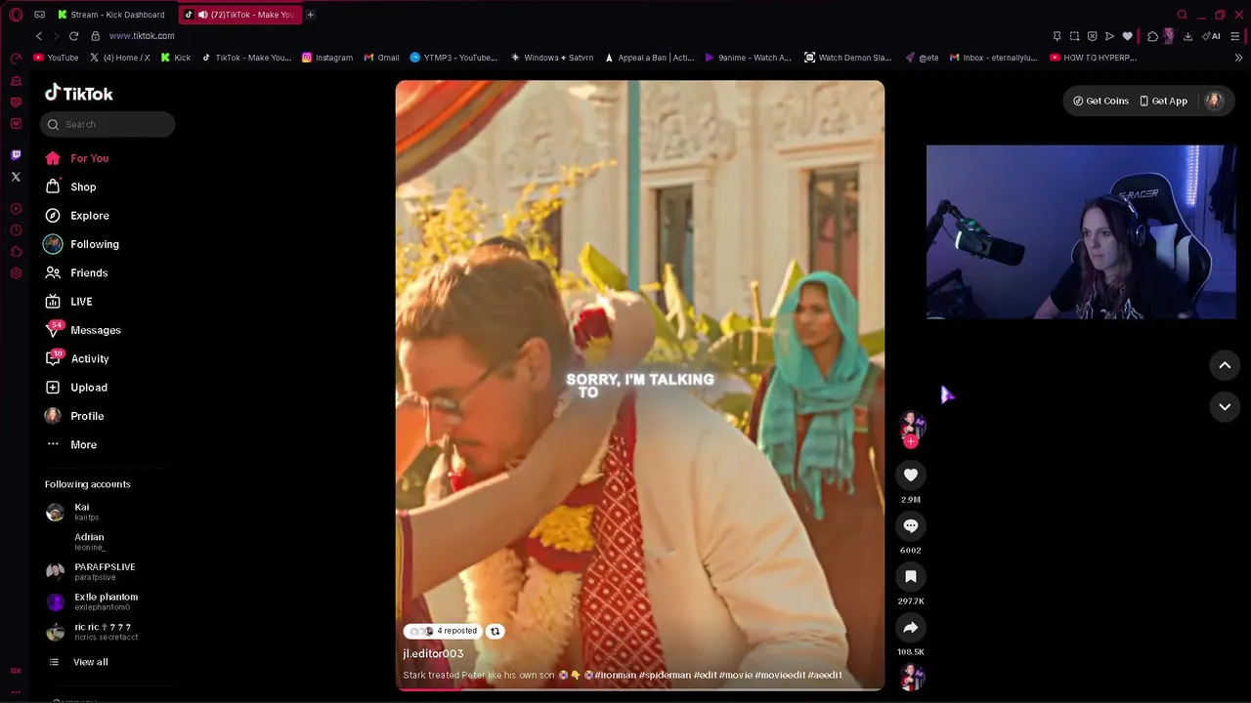Screen dimensions: 1251x703
Task: Go back to the previous page
Action: pyautogui.click(x=39, y=36)
